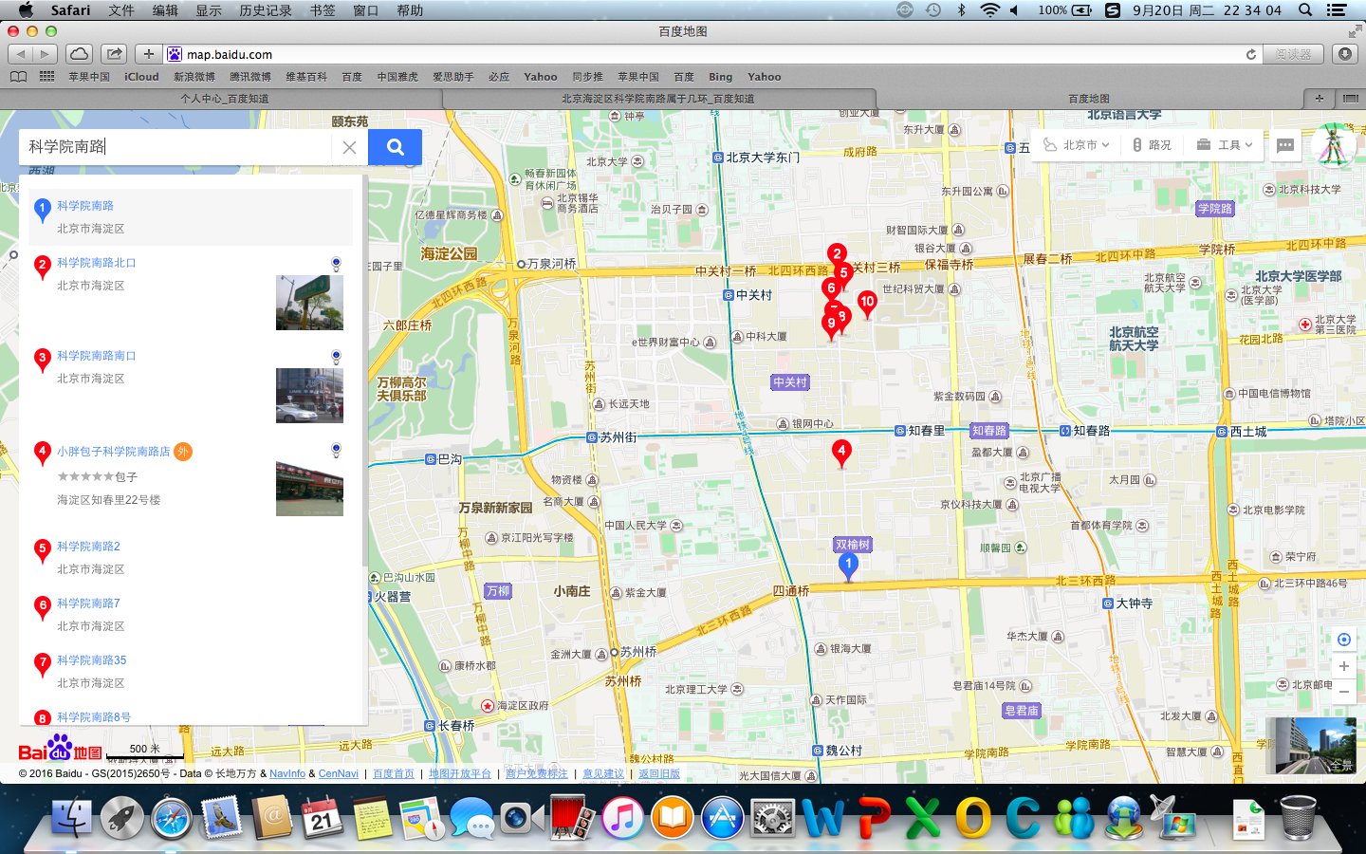Click Safari's share button

point(114,54)
